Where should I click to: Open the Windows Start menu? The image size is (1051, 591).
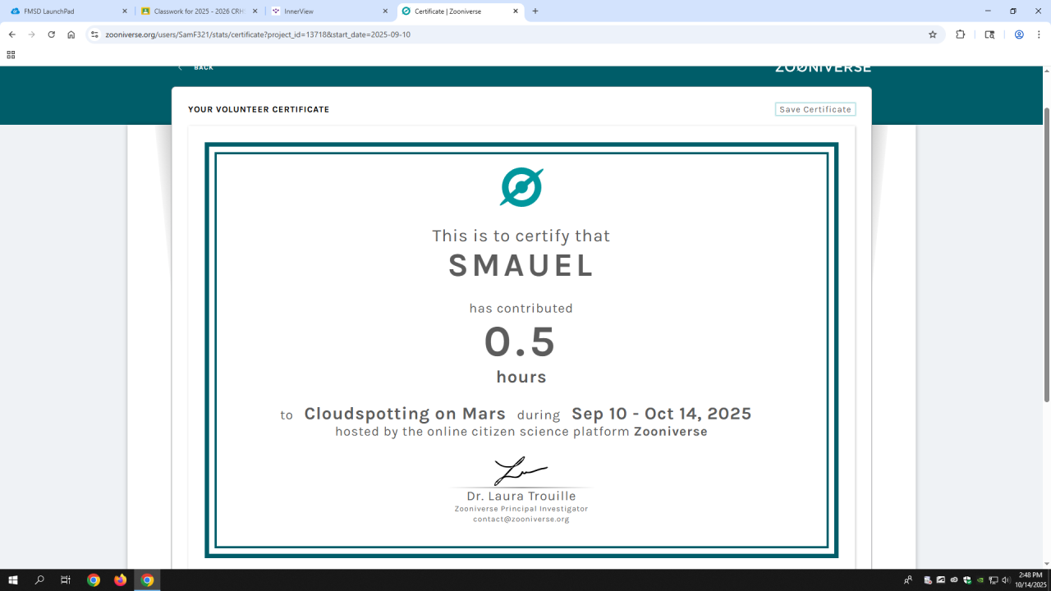coord(13,580)
